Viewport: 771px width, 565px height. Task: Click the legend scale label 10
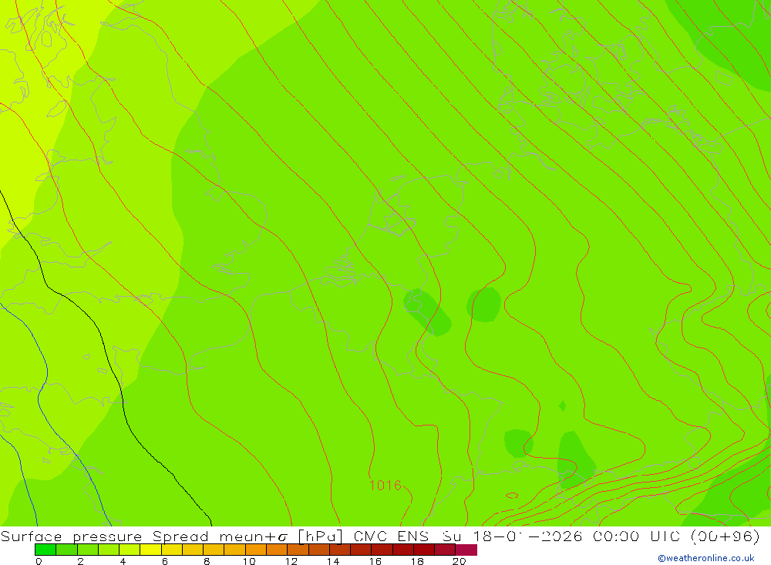coord(249,561)
